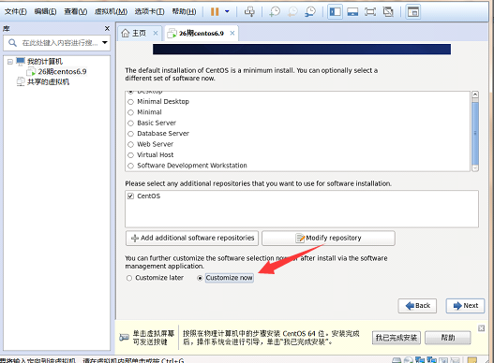Close the 26期centos6.9 tab with its X
The height and width of the screenshot is (363, 494).
coord(232,33)
